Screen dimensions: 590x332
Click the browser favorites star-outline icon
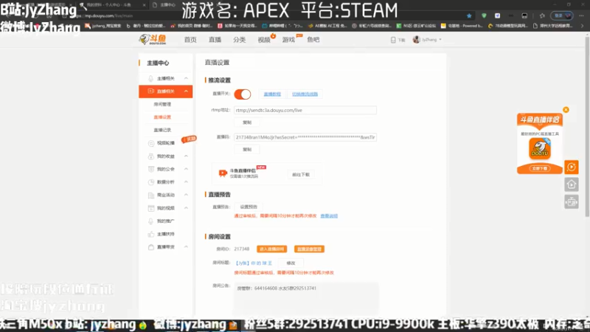click(542, 15)
